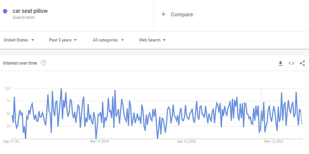Edit the car seat pillow search term

point(30,11)
